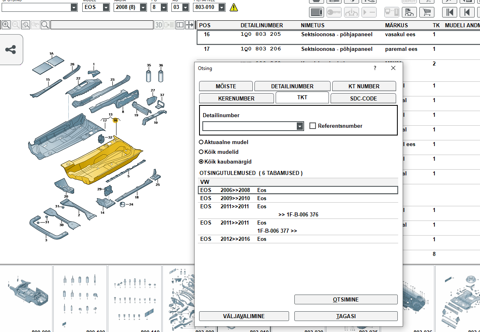
Task: Click the yellow warning triangle icon
Action: (234, 7)
